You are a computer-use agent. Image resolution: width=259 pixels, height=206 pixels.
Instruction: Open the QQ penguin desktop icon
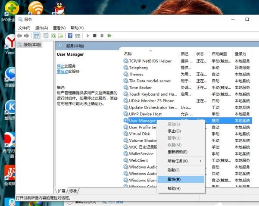tap(61, 8)
